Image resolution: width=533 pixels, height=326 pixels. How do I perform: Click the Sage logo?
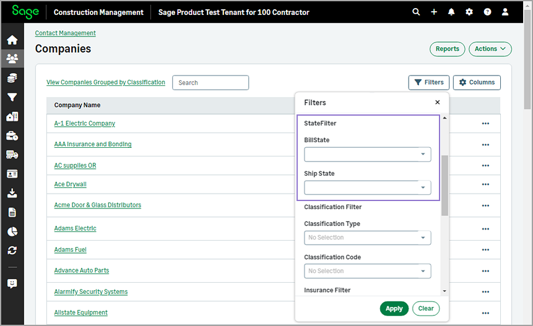[x=25, y=12]
